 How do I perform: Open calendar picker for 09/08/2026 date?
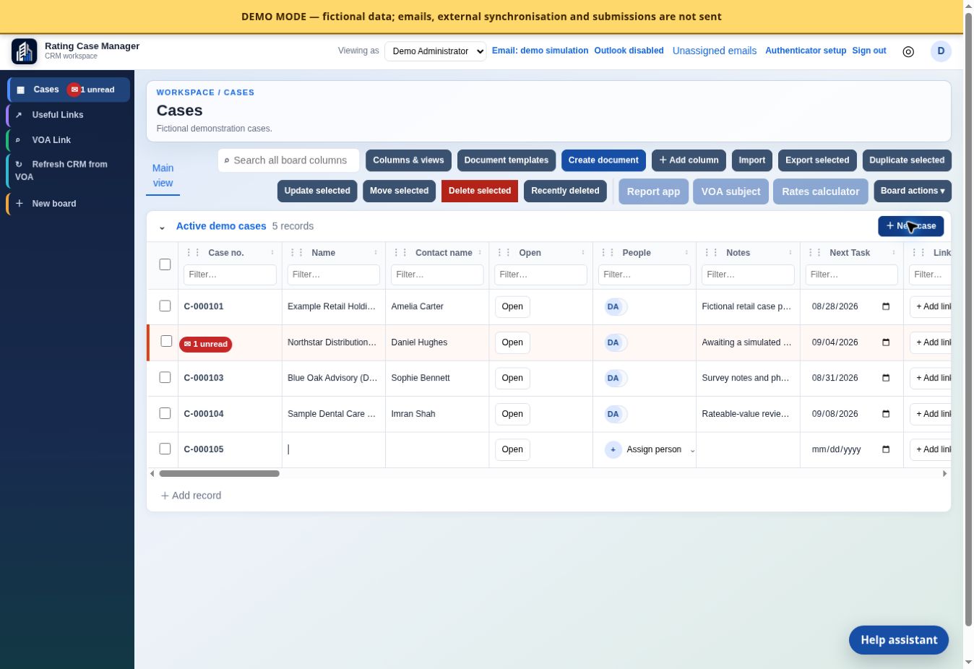886,414
